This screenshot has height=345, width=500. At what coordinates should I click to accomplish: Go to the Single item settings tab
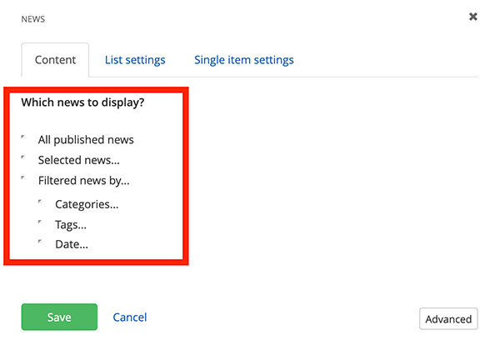243,60
